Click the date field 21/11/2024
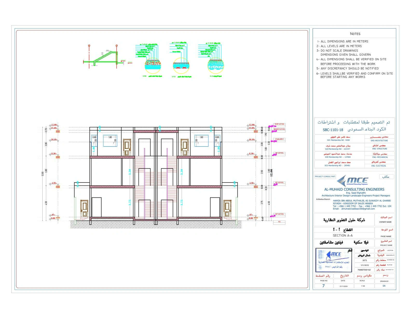 343,286
